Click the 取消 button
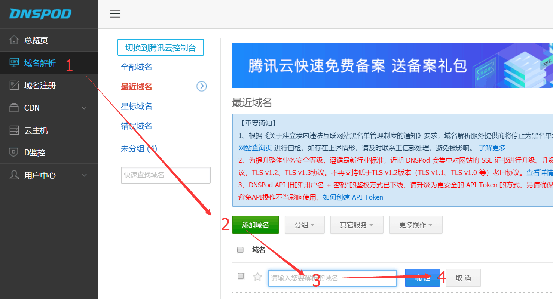Viewport: 553px width, 299px height. (x=463, y=278)
